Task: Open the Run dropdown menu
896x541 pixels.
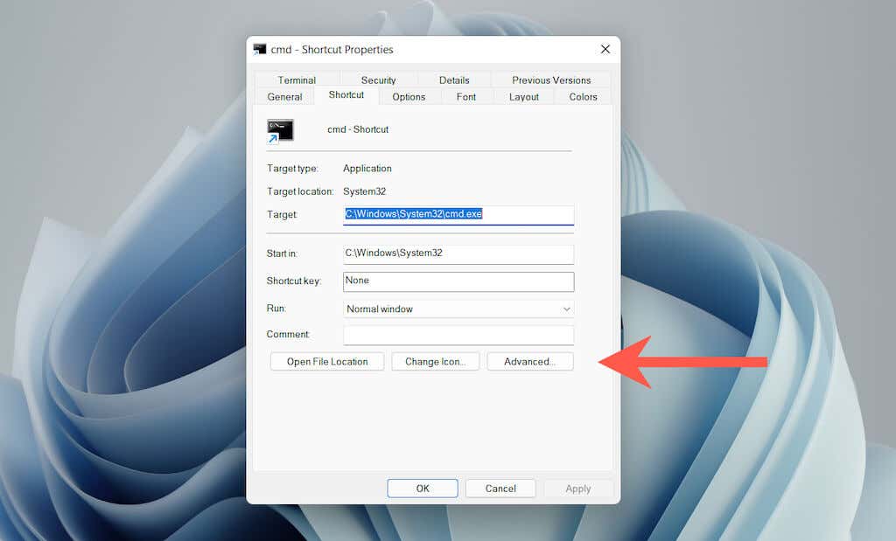Action: coord(566,309)
